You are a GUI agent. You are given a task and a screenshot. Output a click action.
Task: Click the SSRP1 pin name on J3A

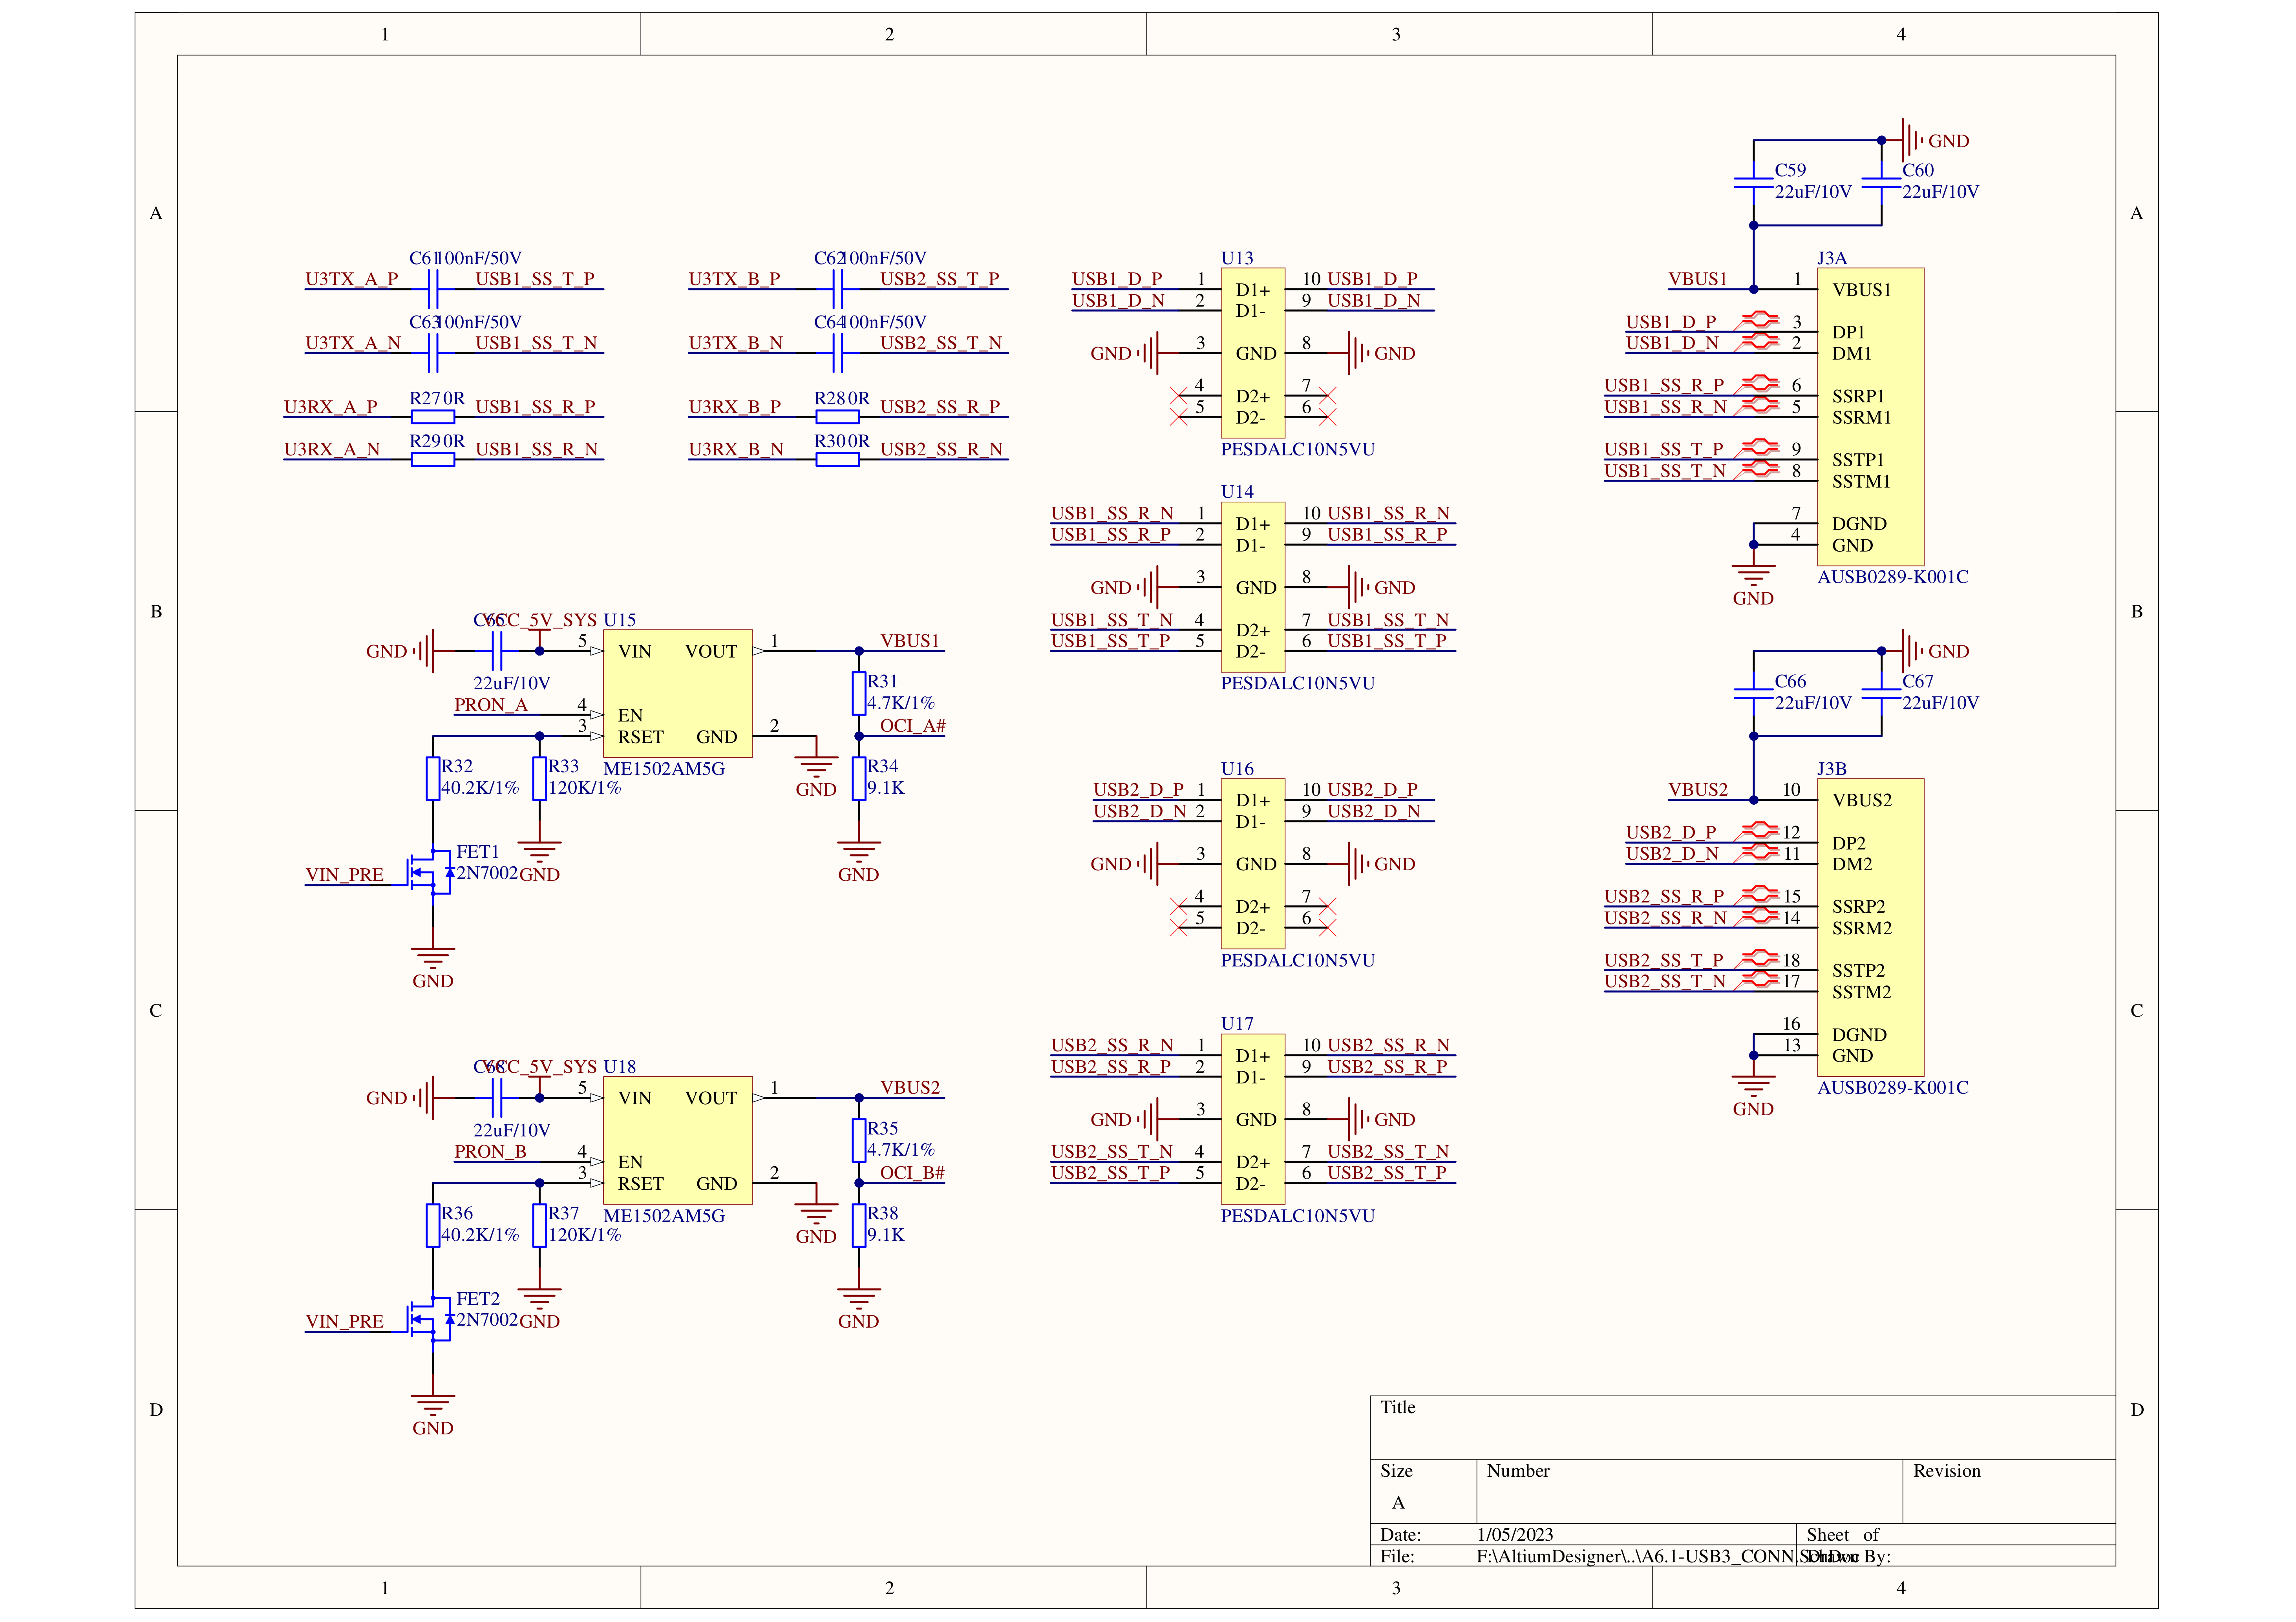point(1858,396)
